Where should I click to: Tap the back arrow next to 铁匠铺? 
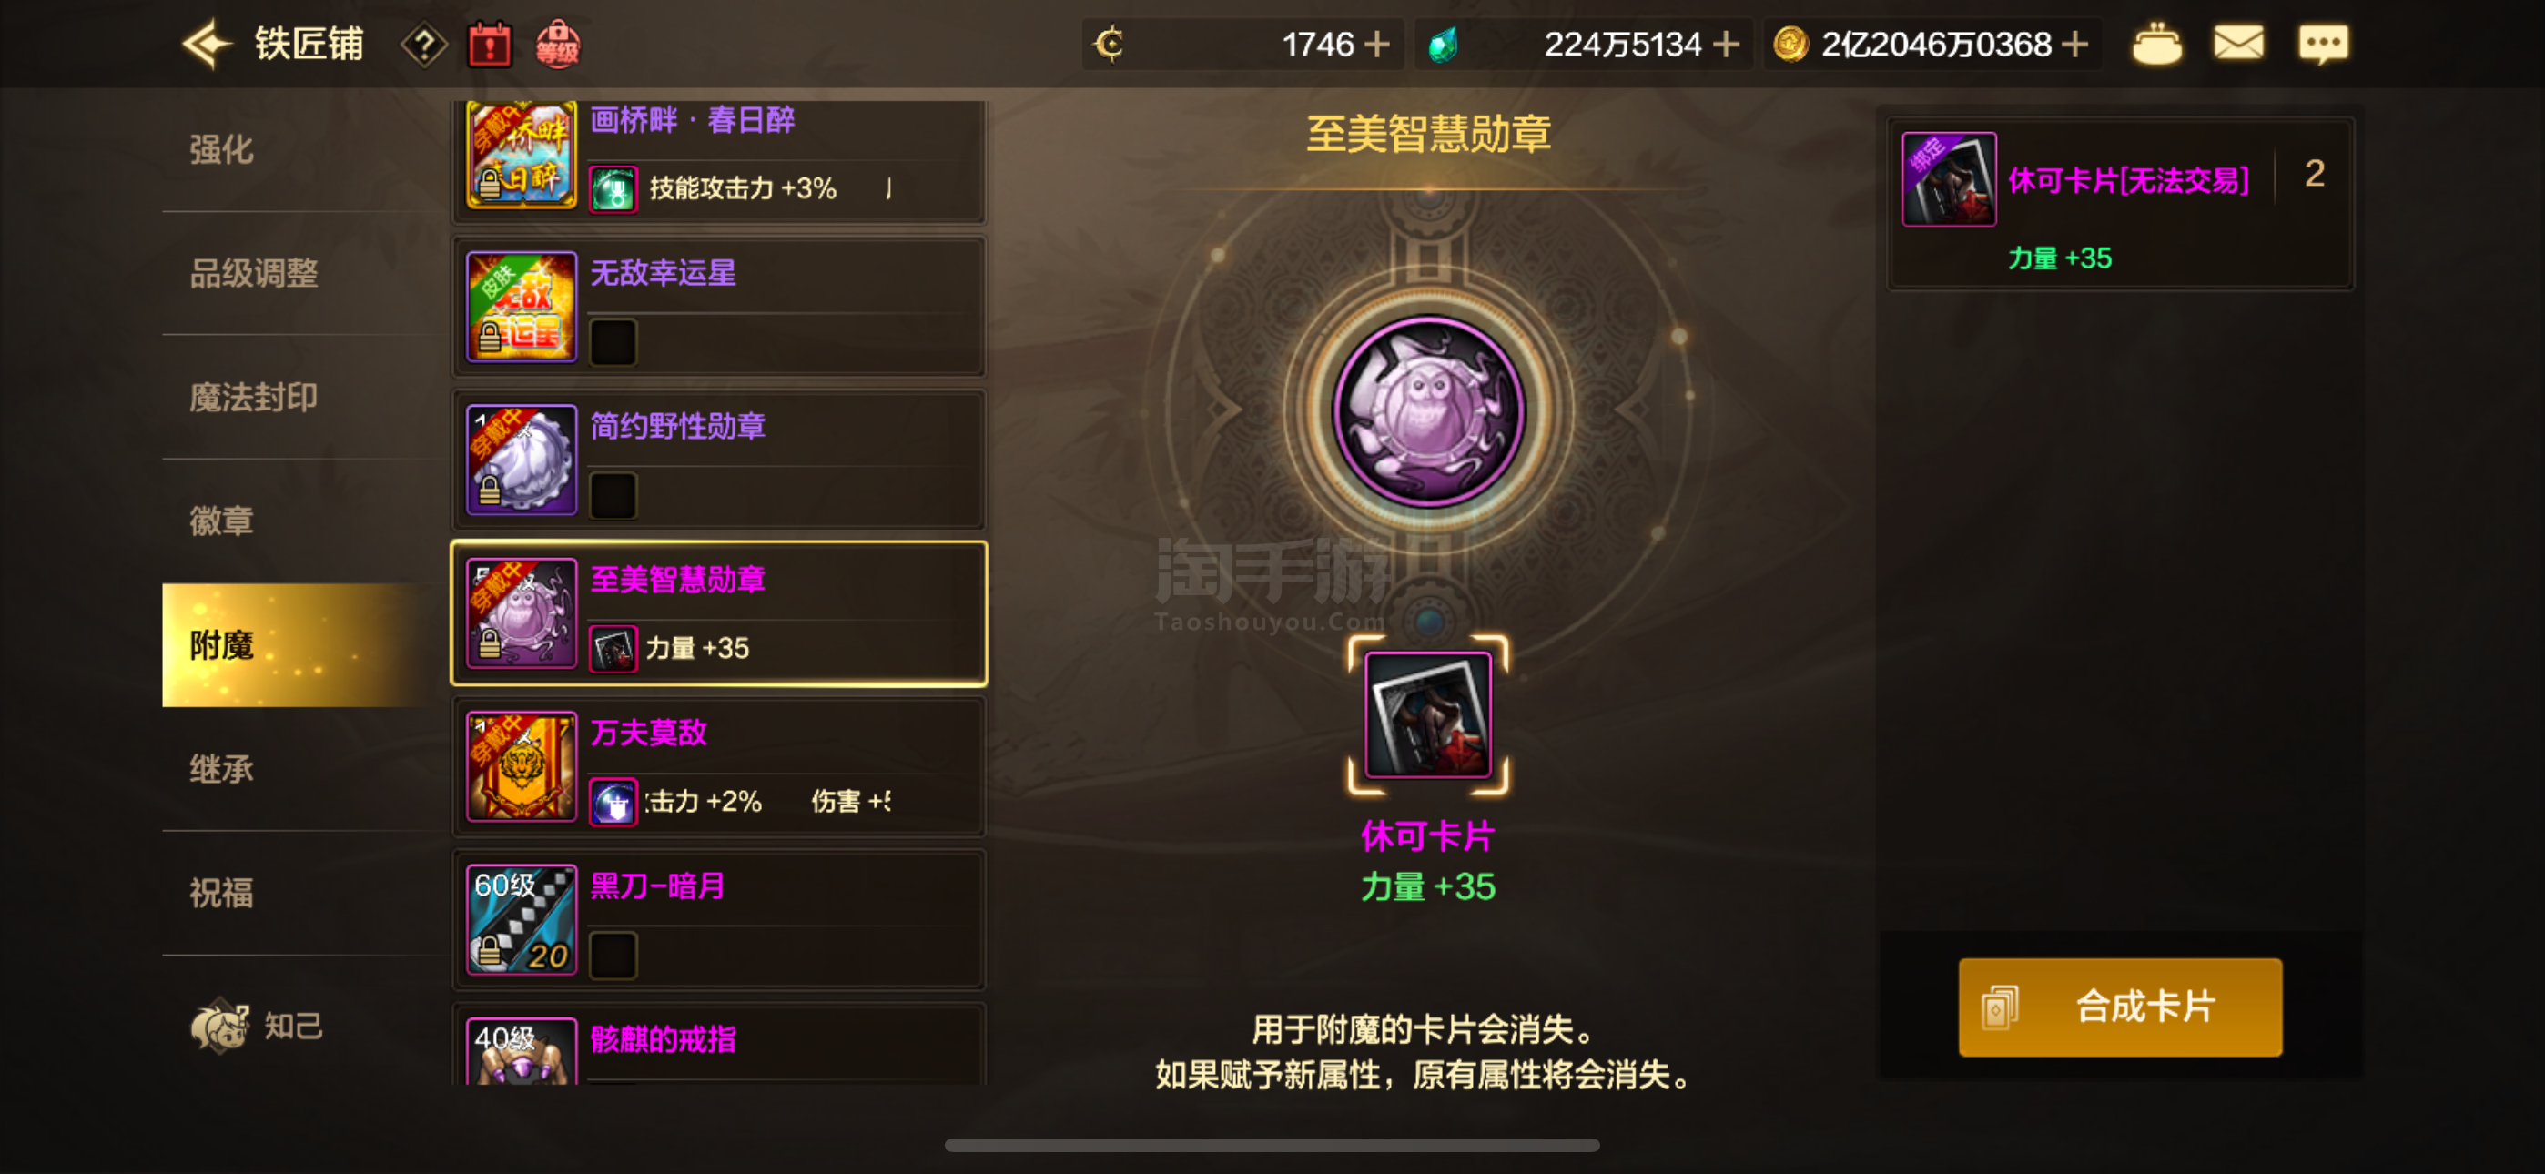tap(207, 45)
